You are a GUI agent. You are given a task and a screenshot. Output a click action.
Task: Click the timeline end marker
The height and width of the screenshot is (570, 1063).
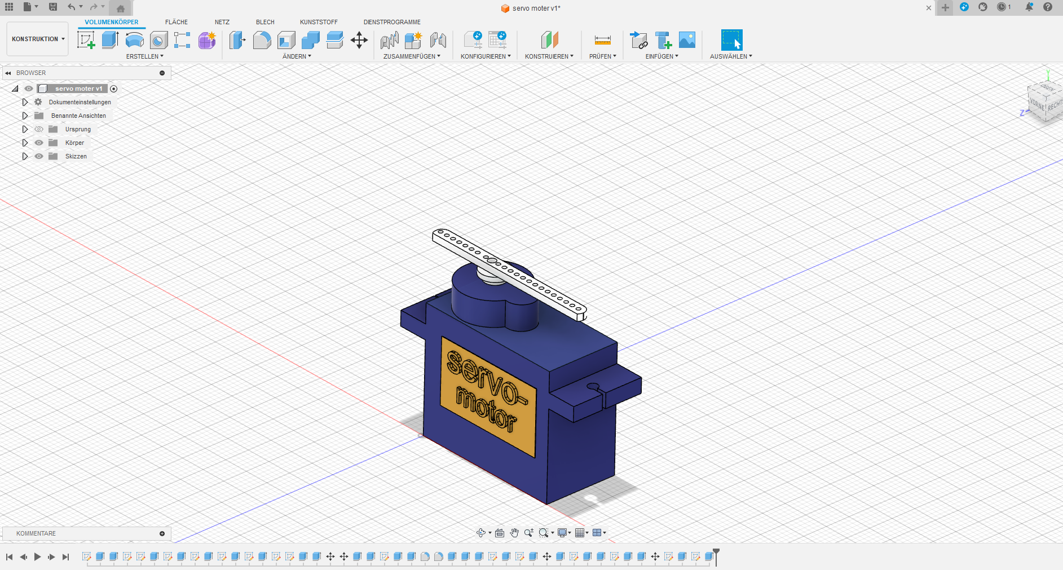(716, 556)
